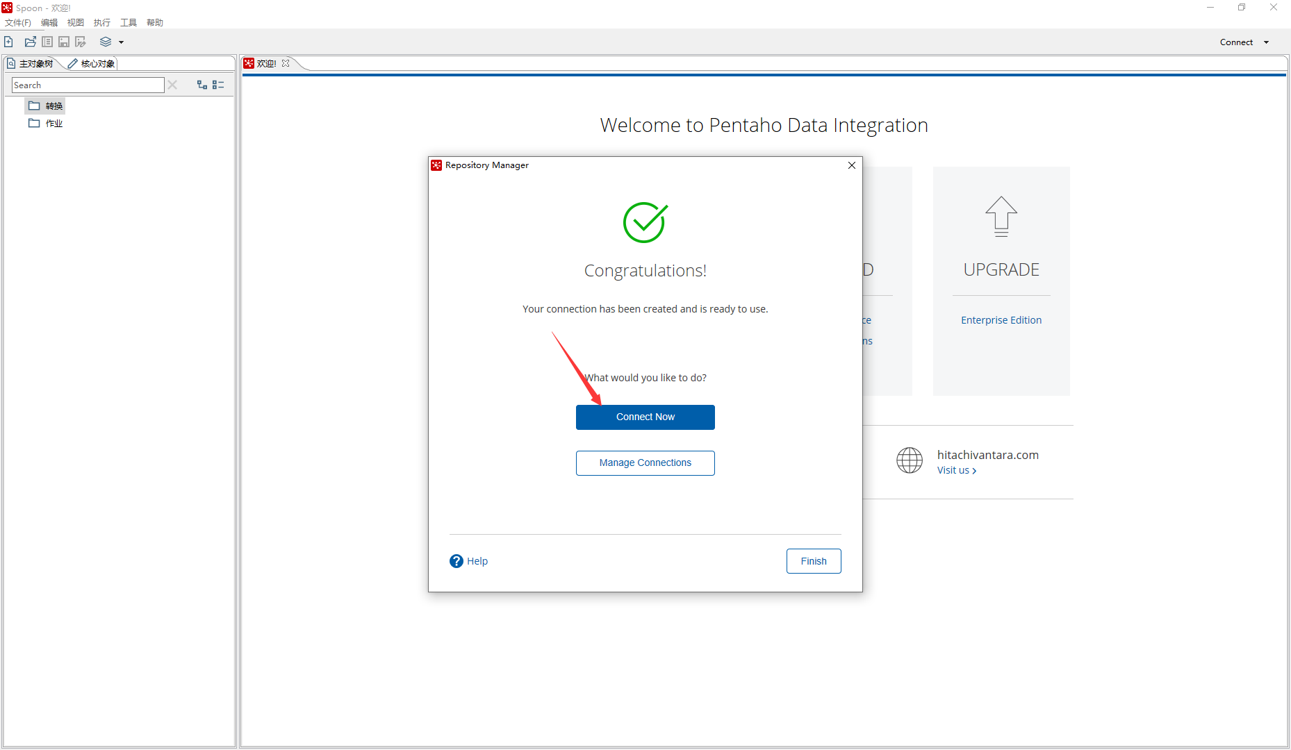Click the Spoon application icon in title bar
The image size is (1291, 750).
point(7,8)
